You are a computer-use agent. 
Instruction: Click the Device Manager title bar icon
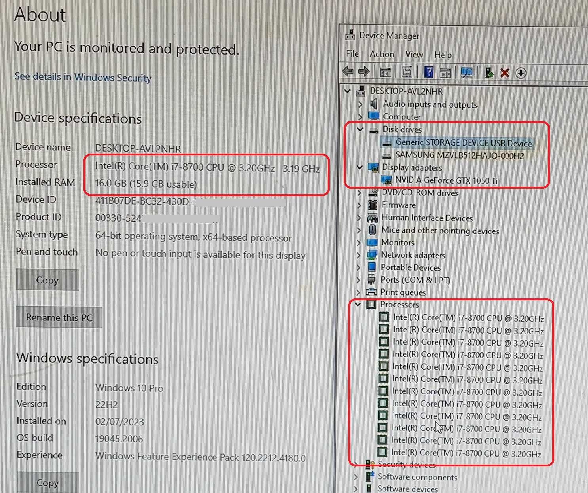350,35
